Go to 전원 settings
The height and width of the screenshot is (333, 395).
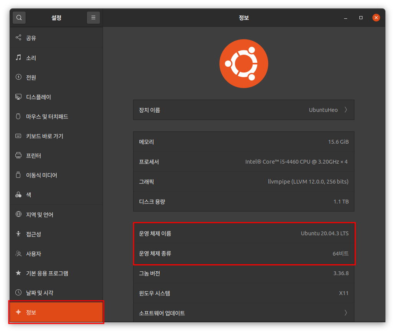point(56,77)
